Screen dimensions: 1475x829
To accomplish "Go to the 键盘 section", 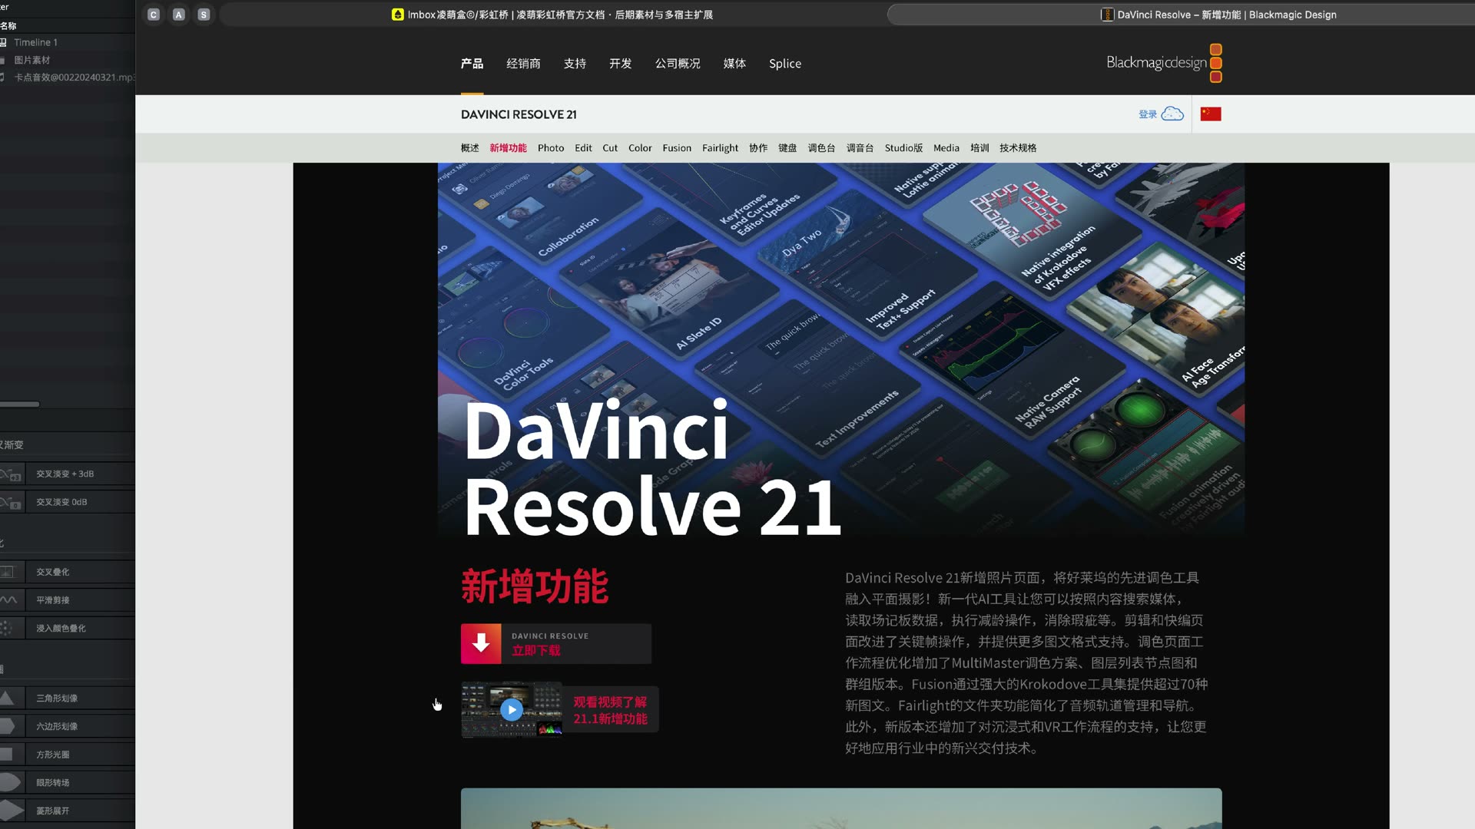I will point(787,148).
